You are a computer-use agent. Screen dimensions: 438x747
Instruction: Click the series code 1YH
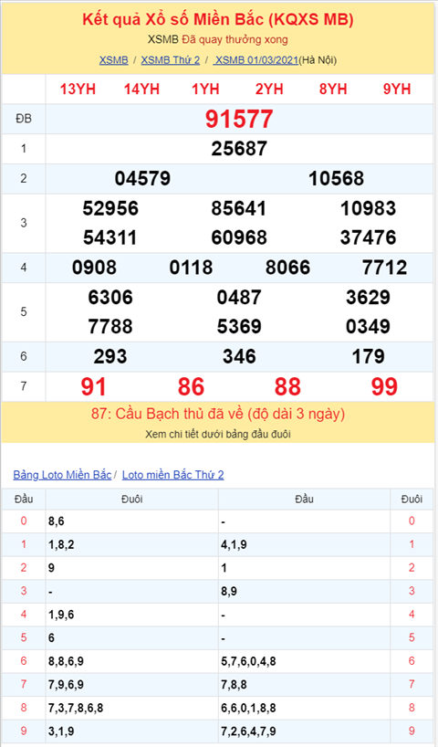pos(205,89)
